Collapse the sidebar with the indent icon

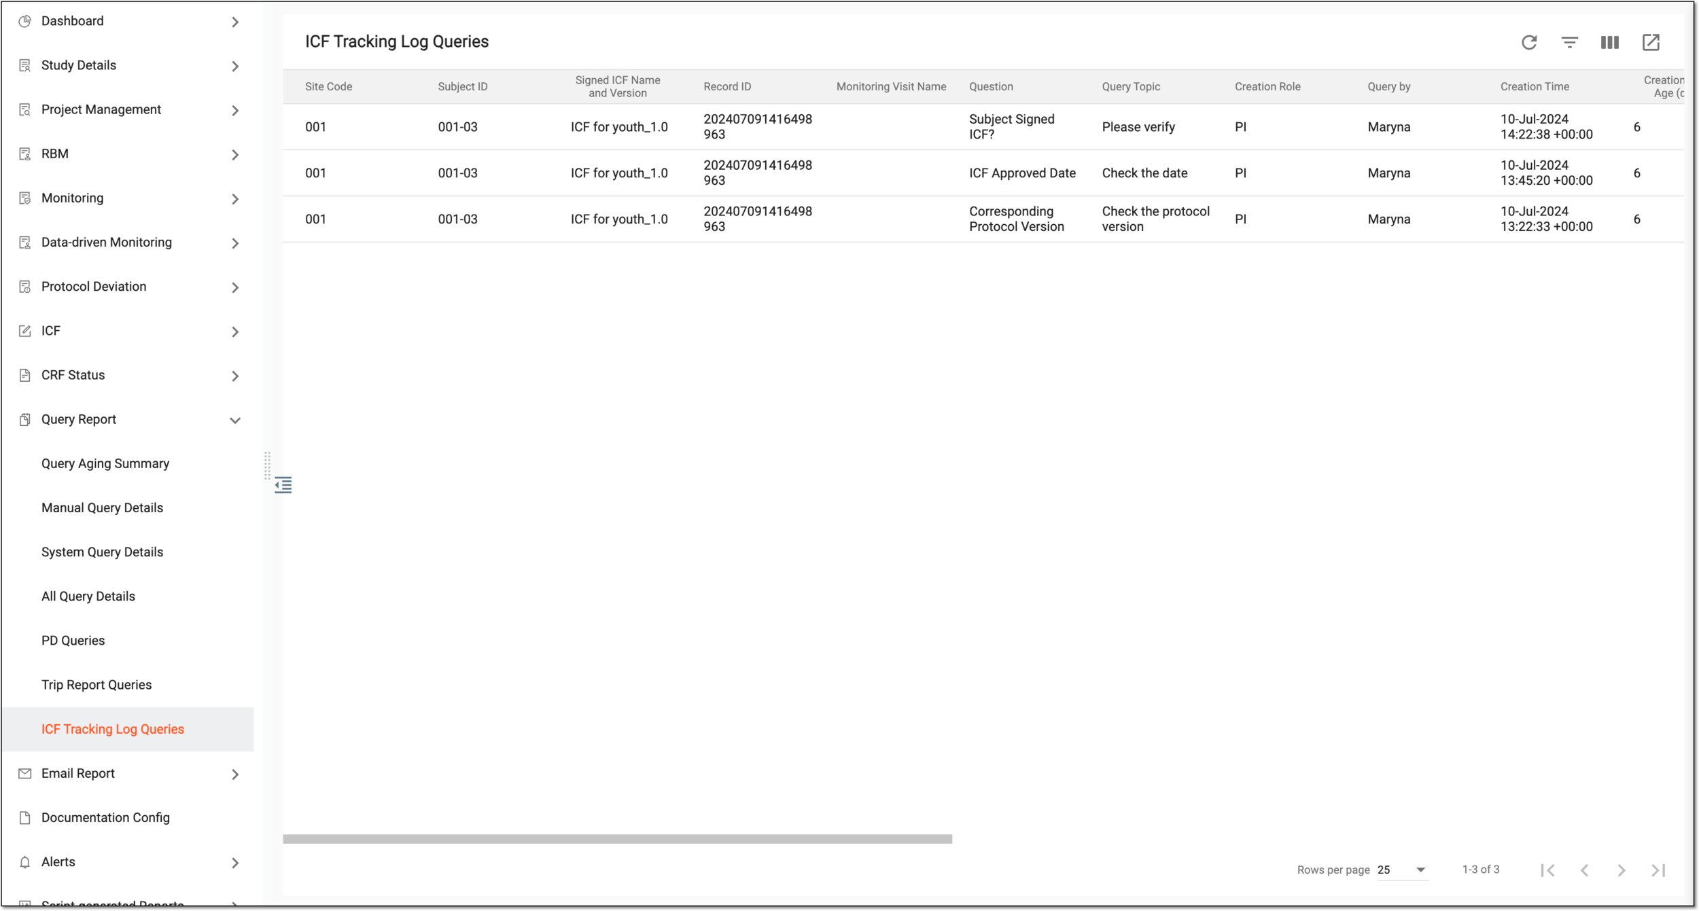click(283, 485)
